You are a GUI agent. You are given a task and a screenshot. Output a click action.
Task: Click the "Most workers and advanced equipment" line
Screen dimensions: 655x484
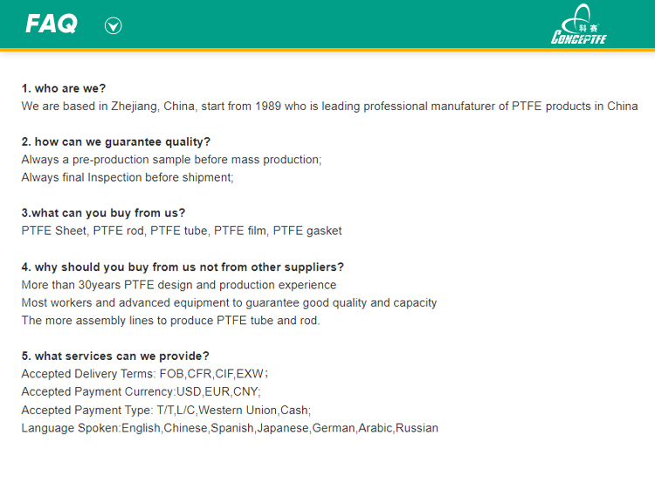click(229, 302)
